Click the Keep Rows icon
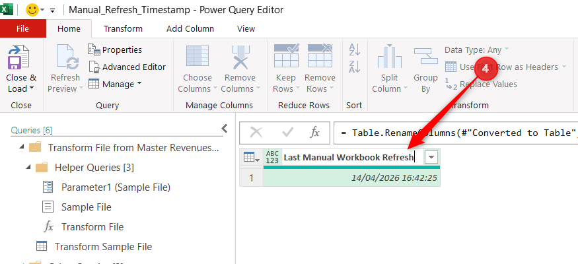The width and height of the screenshot is (578, 264). point(287,56)
